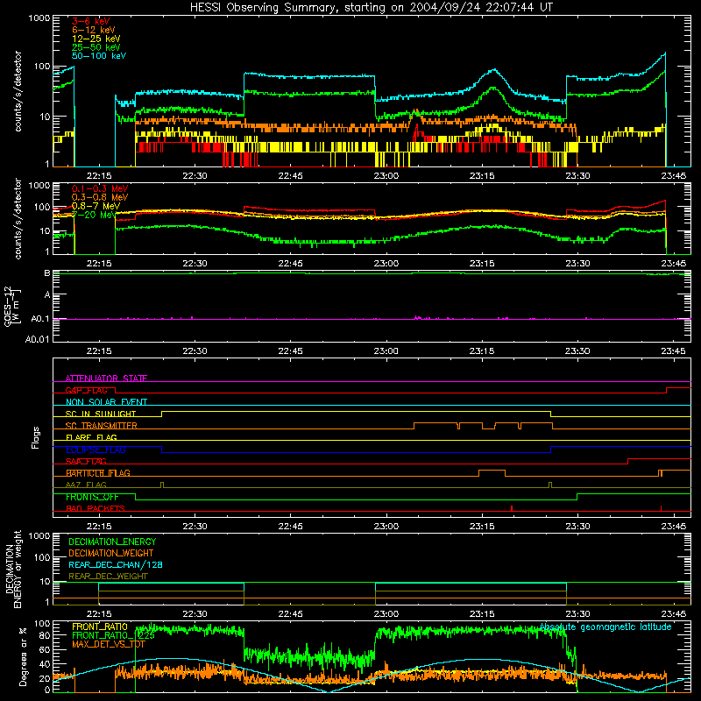This screenshot has width=701, height=701.
Task: Click the 0.3-0.8 MeV legend label
Action: 100,197
